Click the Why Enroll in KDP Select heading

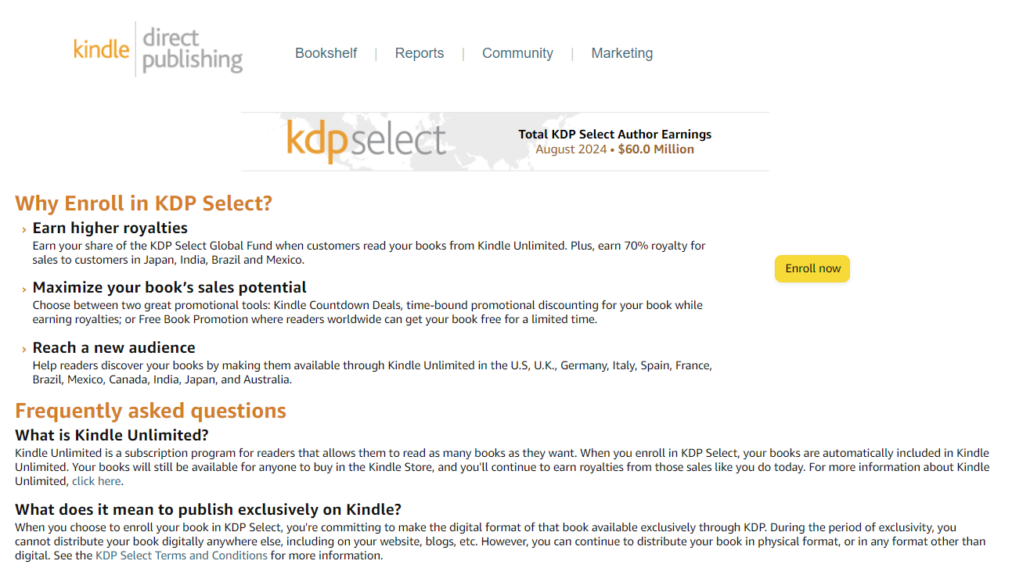144,203
